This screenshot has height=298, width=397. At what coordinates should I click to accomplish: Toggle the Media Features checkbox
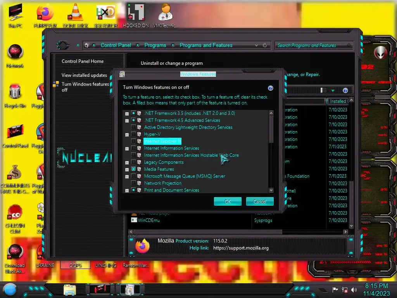[x=133, y=169]
